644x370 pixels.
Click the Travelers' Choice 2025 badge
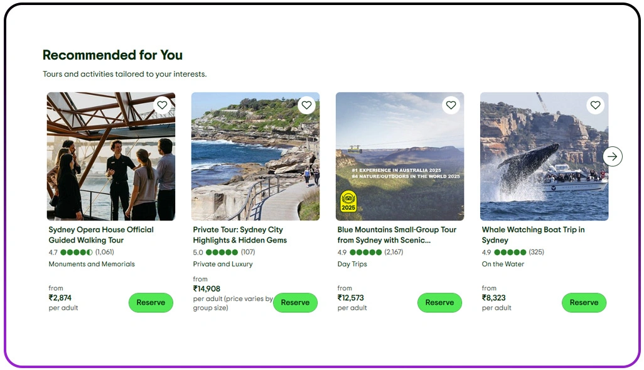348,201
